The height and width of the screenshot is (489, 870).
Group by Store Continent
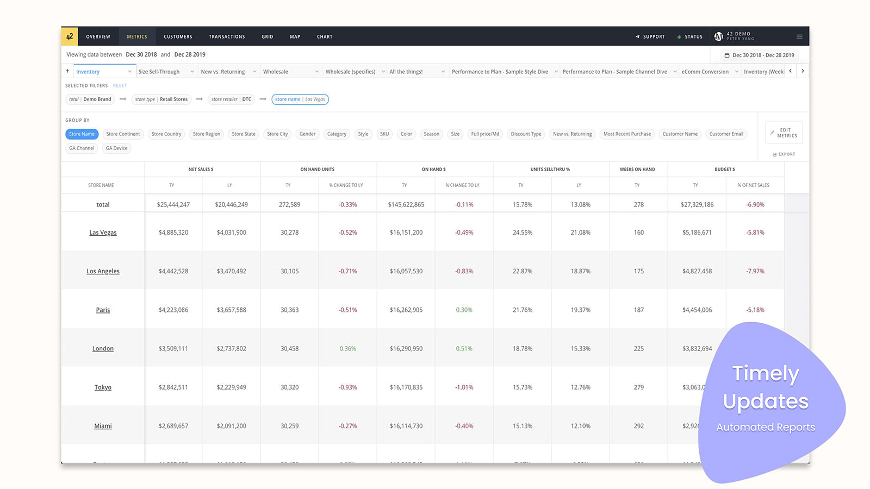point(123,134)
